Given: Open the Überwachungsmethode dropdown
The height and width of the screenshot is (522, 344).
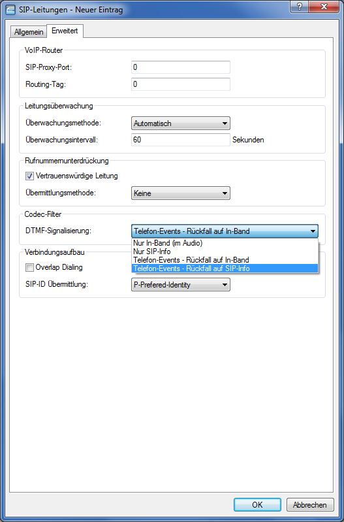Looking at the screenshot, I should 181,123.
